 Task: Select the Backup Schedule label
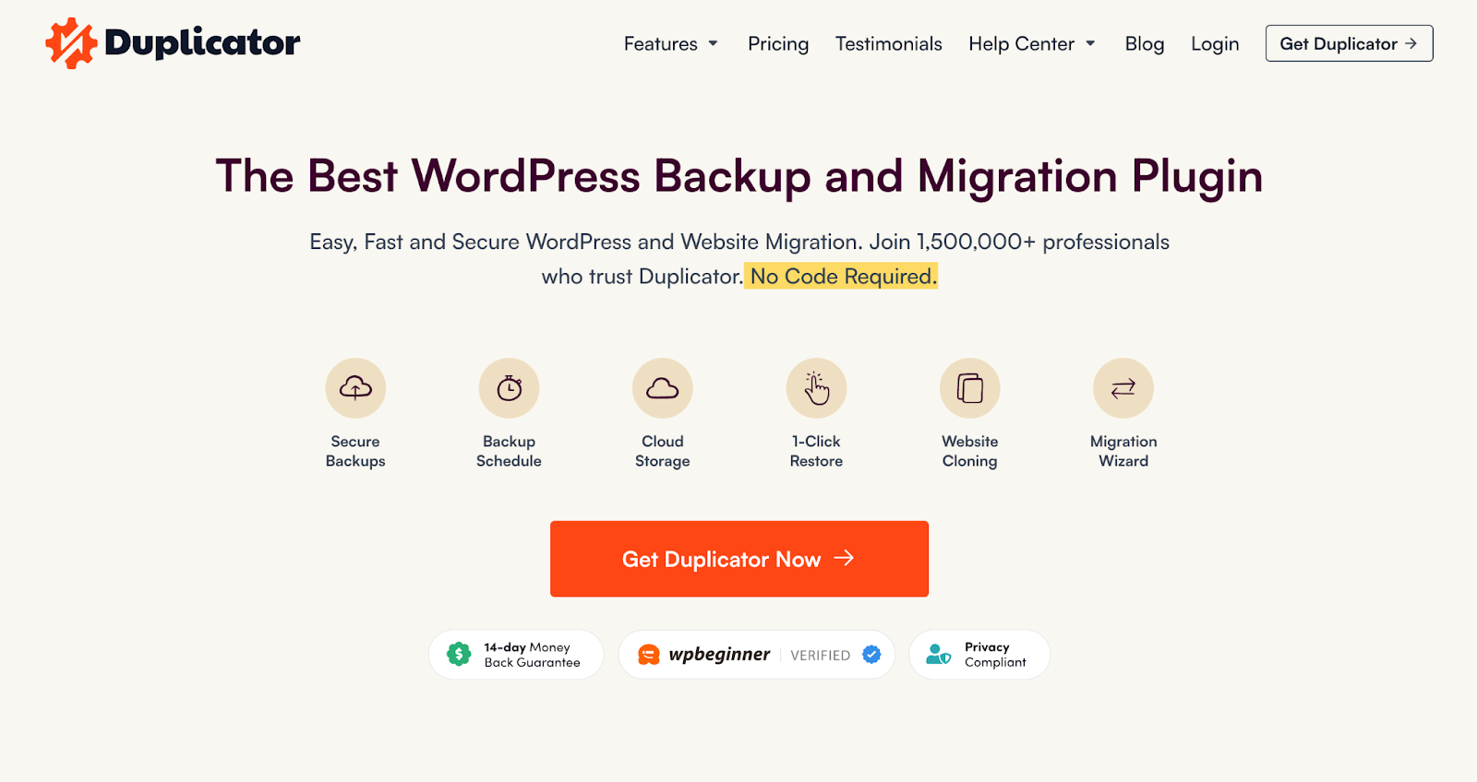tap(509, 451)
